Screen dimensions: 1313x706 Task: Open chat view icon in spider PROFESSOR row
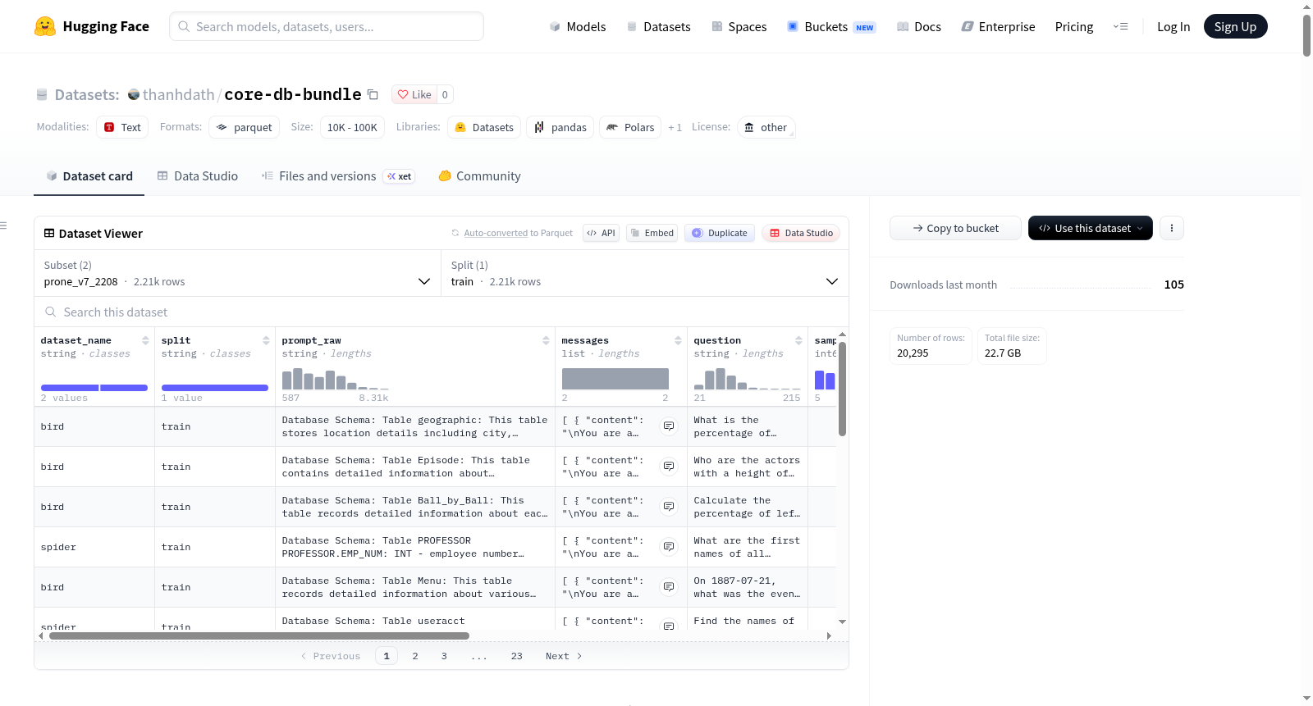[669, 547]
